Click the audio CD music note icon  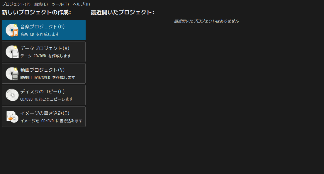pyautogui.click(x=12, y=30)
